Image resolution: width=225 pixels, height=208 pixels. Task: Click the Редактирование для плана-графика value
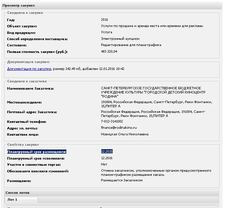tap(131, 45)
